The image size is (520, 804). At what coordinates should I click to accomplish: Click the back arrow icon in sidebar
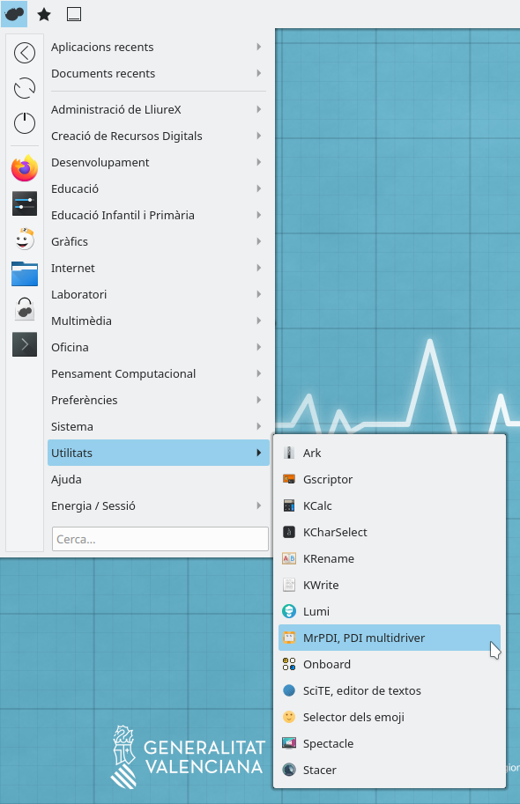(25, 53)
